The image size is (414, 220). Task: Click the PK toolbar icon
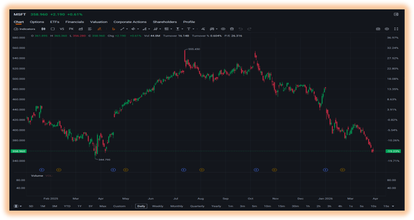pyautogui.click(x=71, y=29)
